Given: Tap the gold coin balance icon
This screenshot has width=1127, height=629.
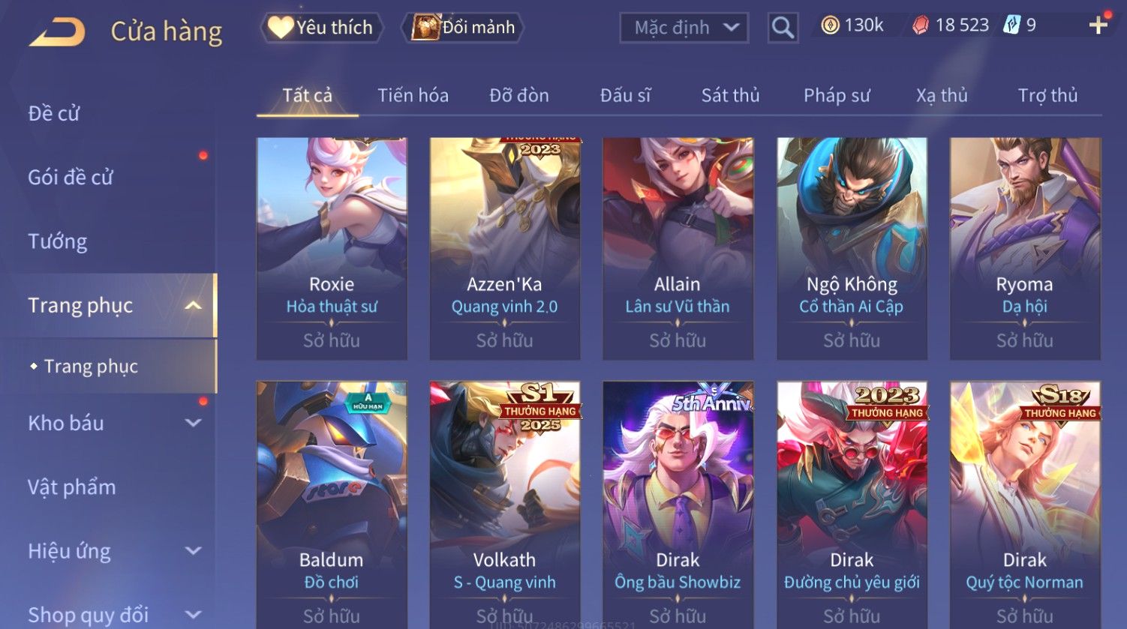Looking at the screenshot, I should coord(830,25).
